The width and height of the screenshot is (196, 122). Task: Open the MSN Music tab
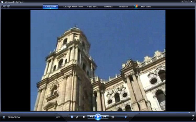[146, 7]
